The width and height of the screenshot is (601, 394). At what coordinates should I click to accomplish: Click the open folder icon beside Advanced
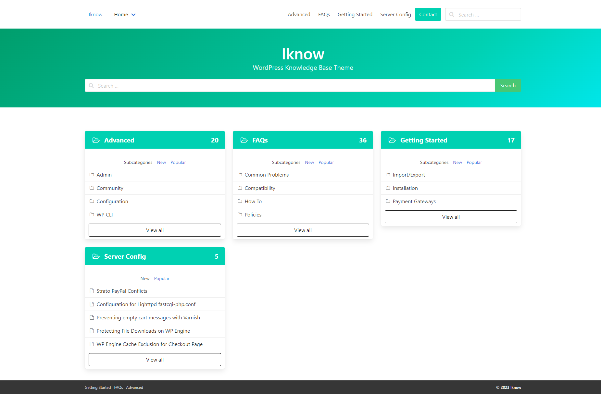click(96, 140)
